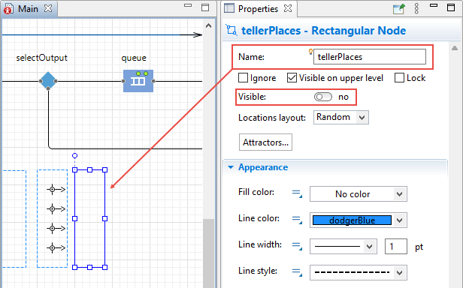Screen dimensions: 463x288
Task: Uncheck Visible on upper level
Action: coord(292,78)
